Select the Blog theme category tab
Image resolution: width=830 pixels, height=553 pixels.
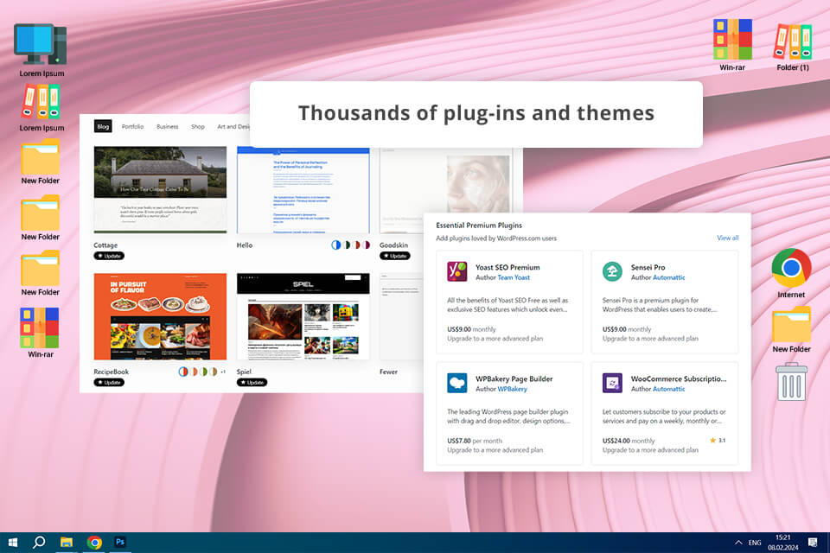click(x=103, y=126)
